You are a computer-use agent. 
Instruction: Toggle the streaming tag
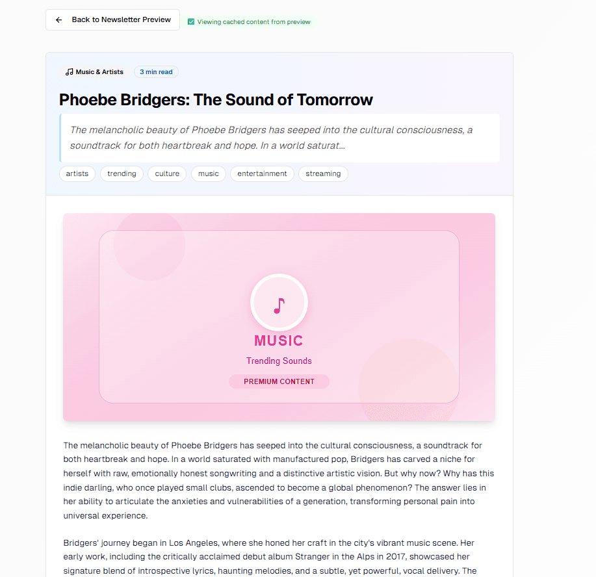pyautogui.click(x=323, y=173)
